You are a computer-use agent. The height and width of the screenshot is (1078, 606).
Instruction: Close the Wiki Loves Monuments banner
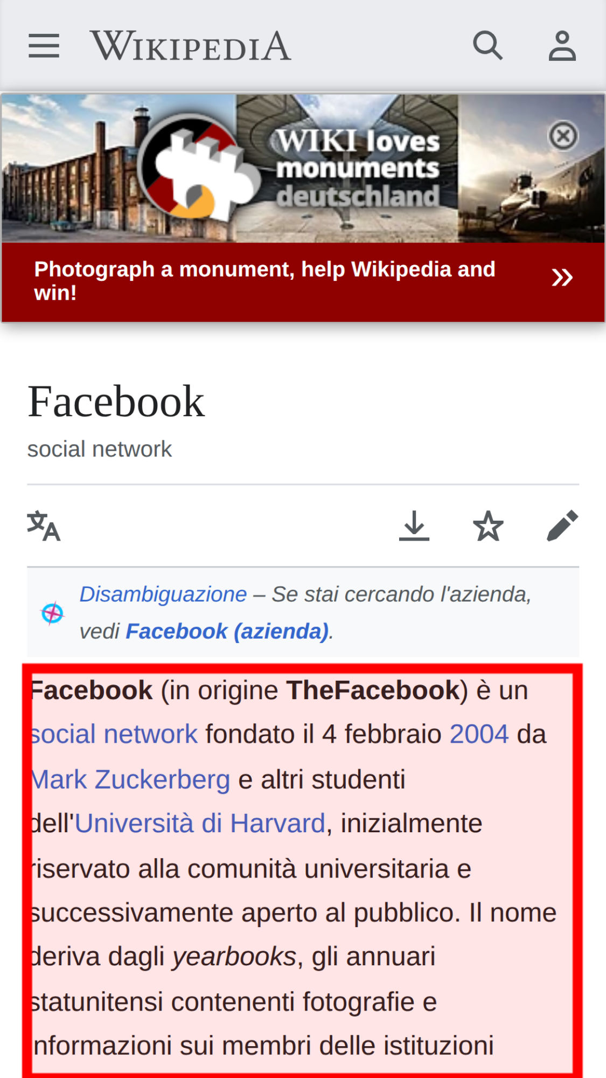(563, 136)
